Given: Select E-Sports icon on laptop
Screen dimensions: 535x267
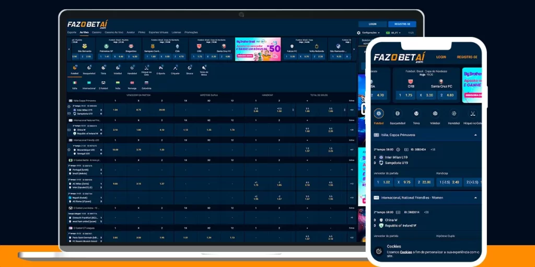Looking at the screenshot, I should 161,68.
